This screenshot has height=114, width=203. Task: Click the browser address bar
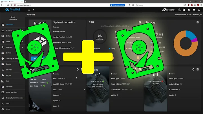[62, 5]
